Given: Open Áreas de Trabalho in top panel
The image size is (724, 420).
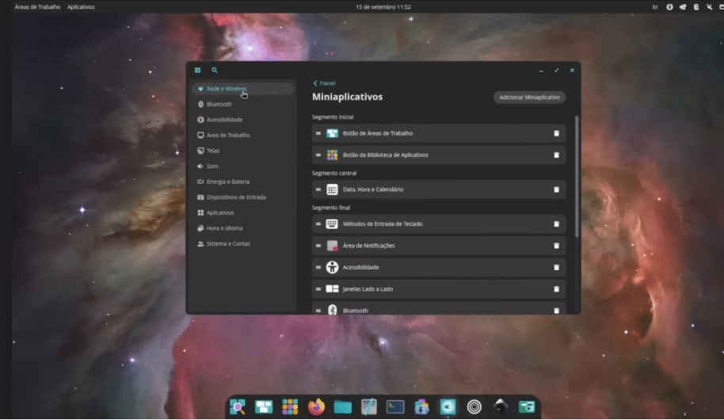Looking at the screenshot, I should point(37,7).
